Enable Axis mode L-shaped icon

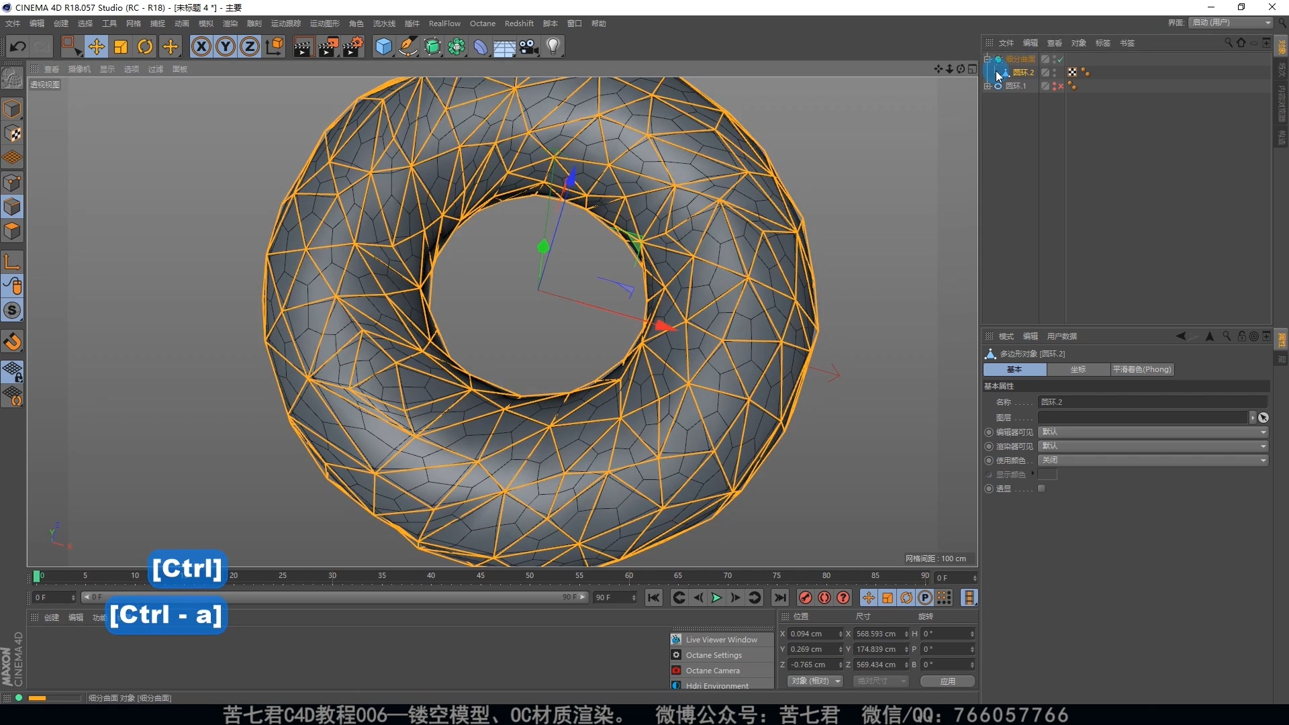[12, 261]
